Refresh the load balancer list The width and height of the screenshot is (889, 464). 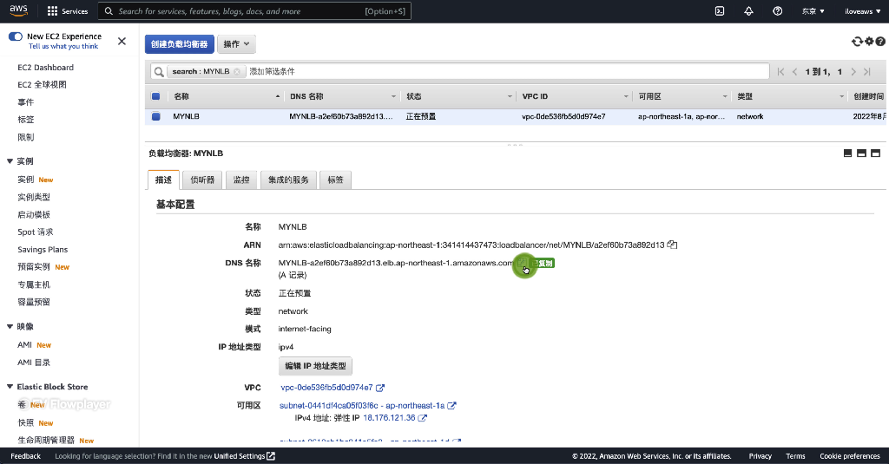pos(857,42)
